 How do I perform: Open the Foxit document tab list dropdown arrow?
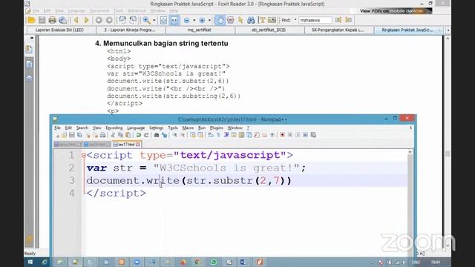point(448,30)
